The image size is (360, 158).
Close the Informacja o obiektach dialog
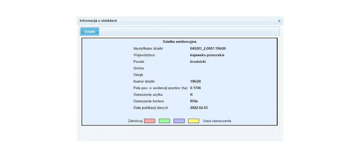click(x=279, y=21)
